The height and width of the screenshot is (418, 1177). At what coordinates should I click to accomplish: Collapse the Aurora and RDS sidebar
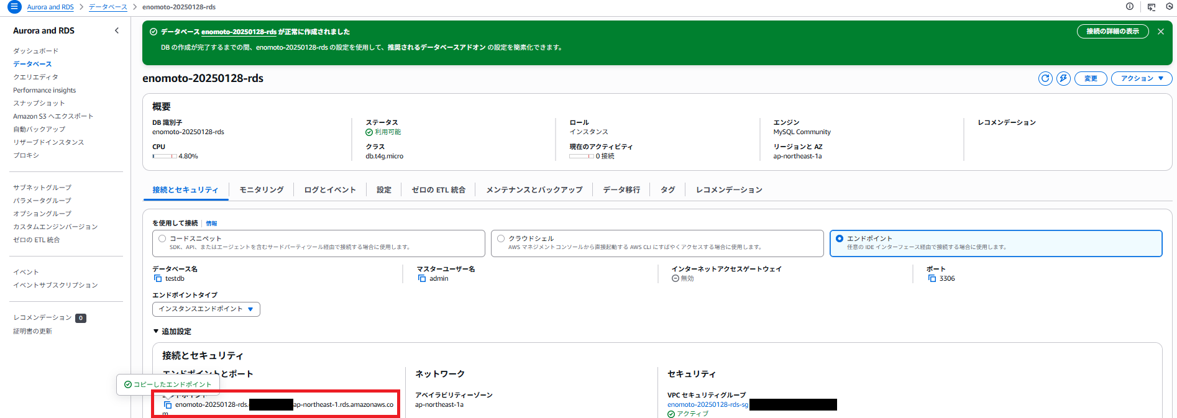pyautogui.click(x=117, y=30)
